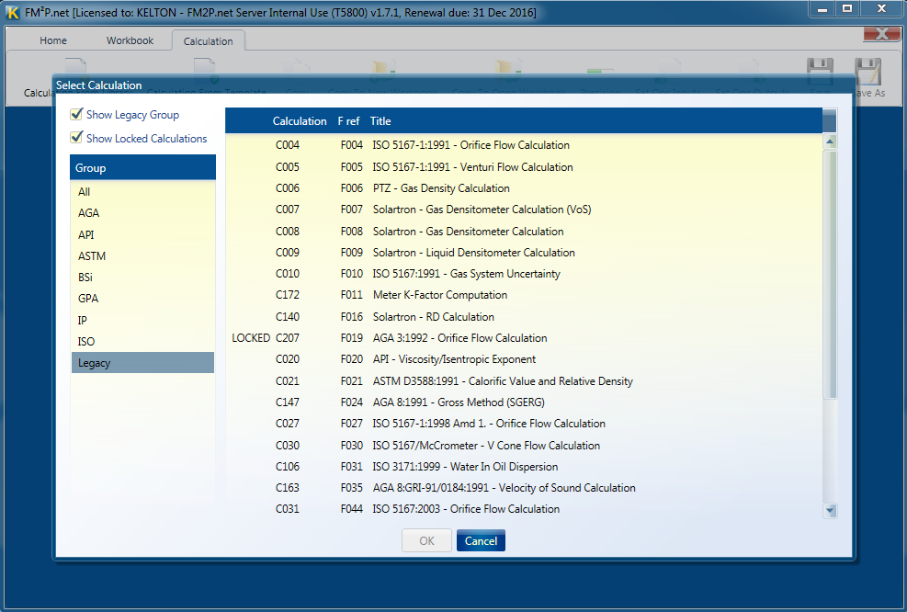The image size is (907, 612).
Task: Choose the IP group
Action: pos(142,320)
